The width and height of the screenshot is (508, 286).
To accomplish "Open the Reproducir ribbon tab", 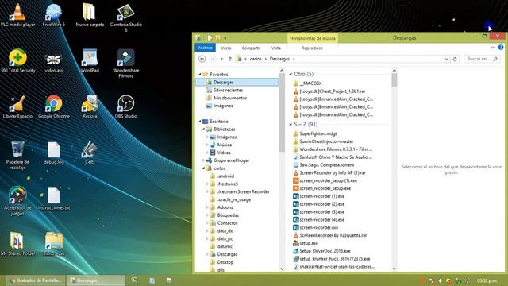I will coord(312,48).
